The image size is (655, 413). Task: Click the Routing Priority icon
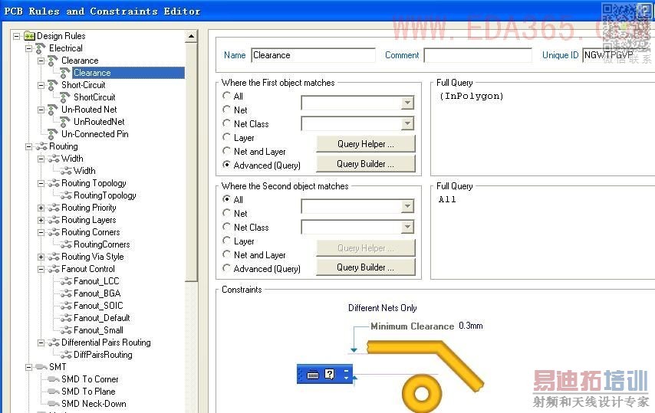click(x=54, y=208)
